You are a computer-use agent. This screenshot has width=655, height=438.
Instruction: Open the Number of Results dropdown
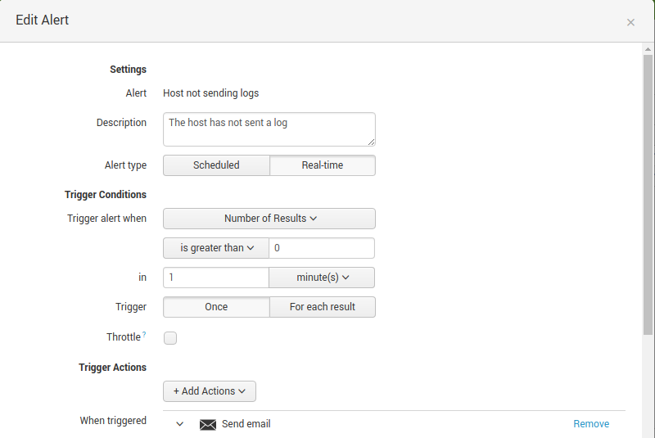pyautogui.click(x=269, y=219)
